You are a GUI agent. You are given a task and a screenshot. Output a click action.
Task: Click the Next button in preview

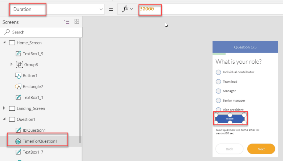click(x=261, y=149)
